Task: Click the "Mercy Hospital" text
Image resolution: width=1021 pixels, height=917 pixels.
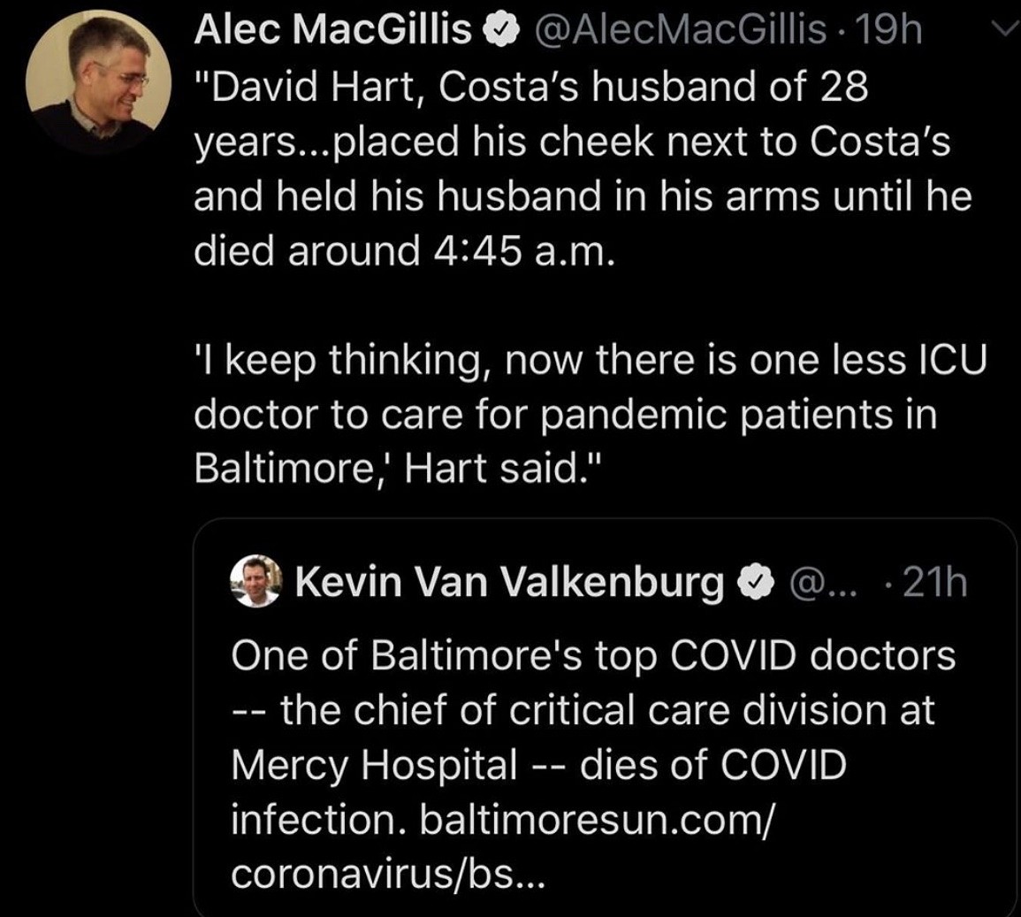Action: pyautogui.click(x=374, y=765)
